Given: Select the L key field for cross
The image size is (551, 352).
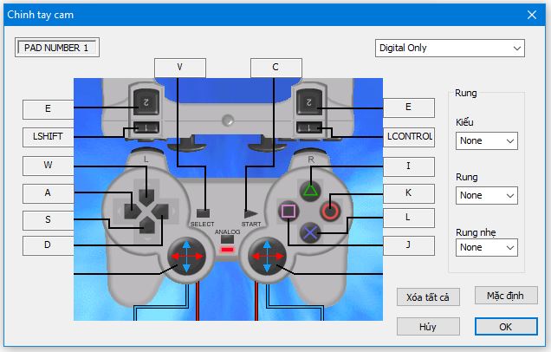Looking at the screenshot, I should click(409, 218).
